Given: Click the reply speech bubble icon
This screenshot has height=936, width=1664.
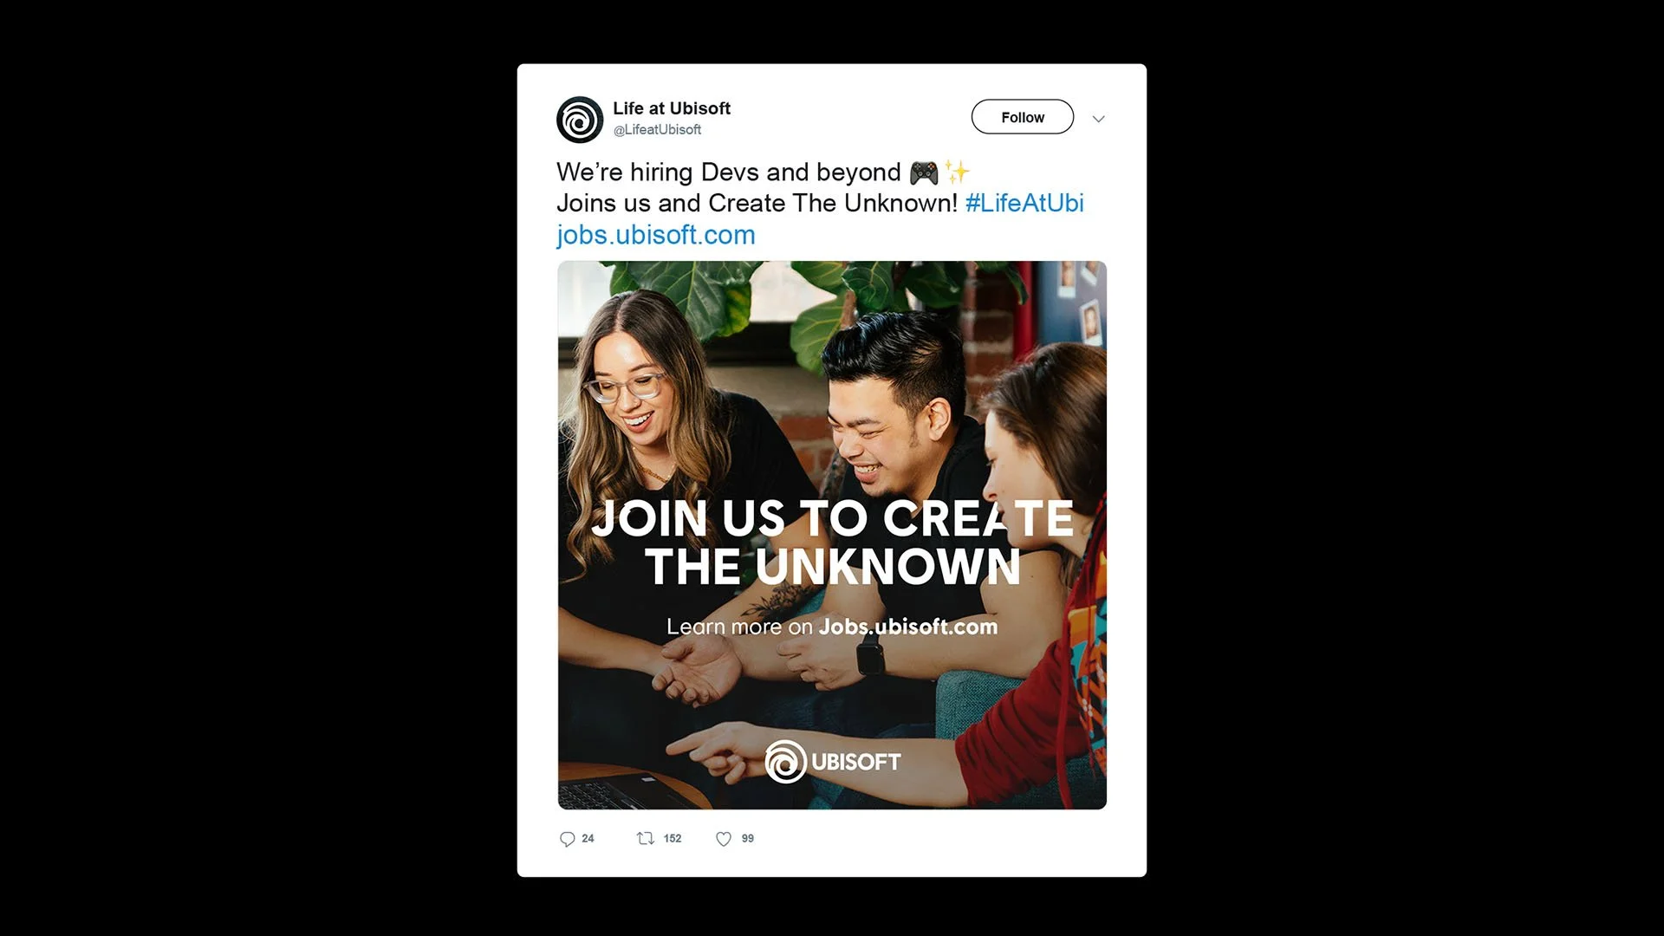Looking at the screenshot, I should [x=568, y=839].
